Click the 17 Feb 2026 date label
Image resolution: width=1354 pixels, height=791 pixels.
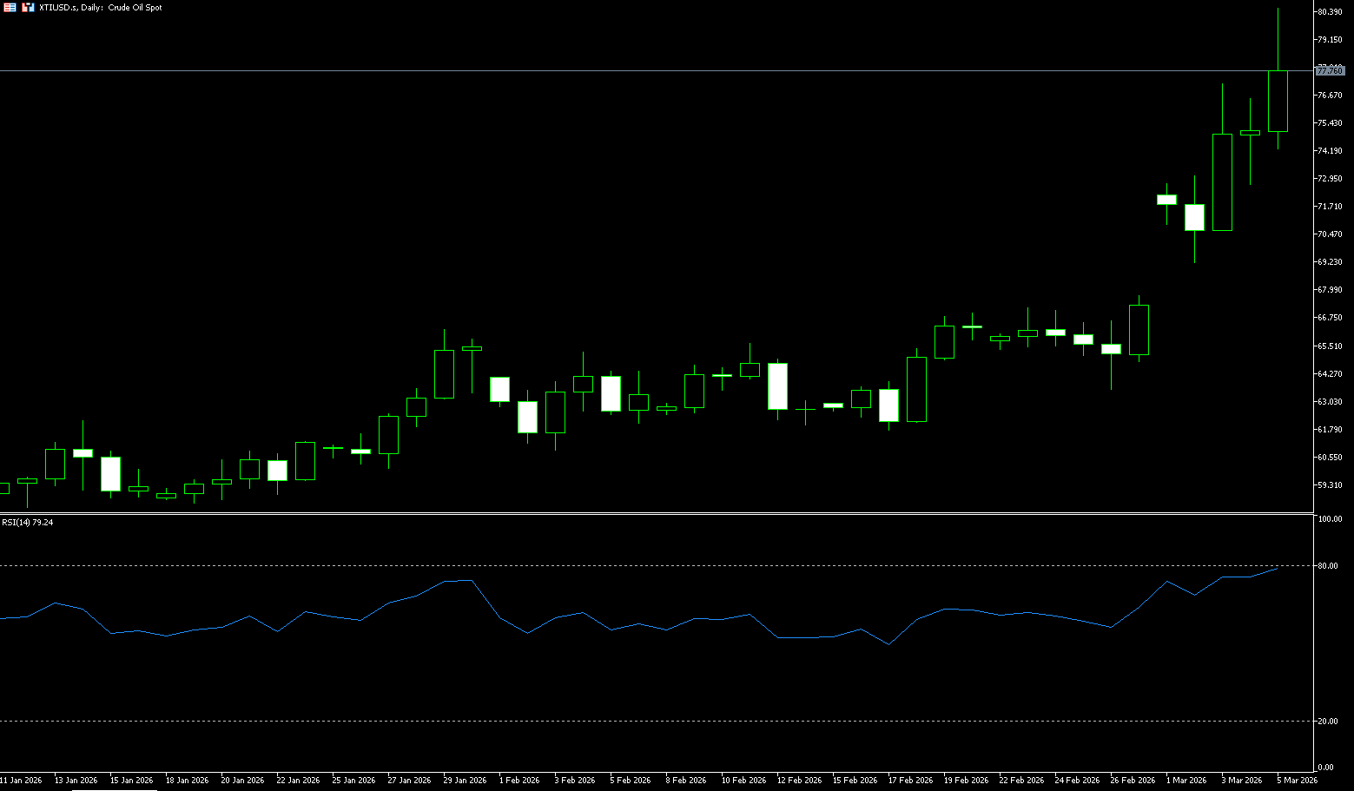(x=910, y=780)
